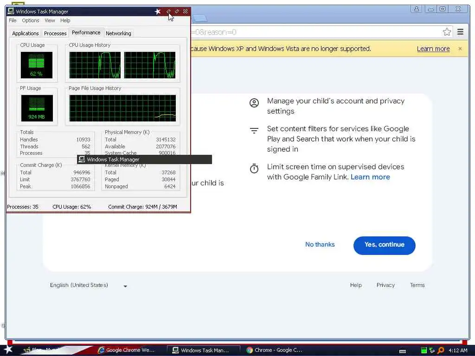This screenshot has height=356, width=475.
Task: Click the first CPU Usage History graph
Action: [95, 65]
